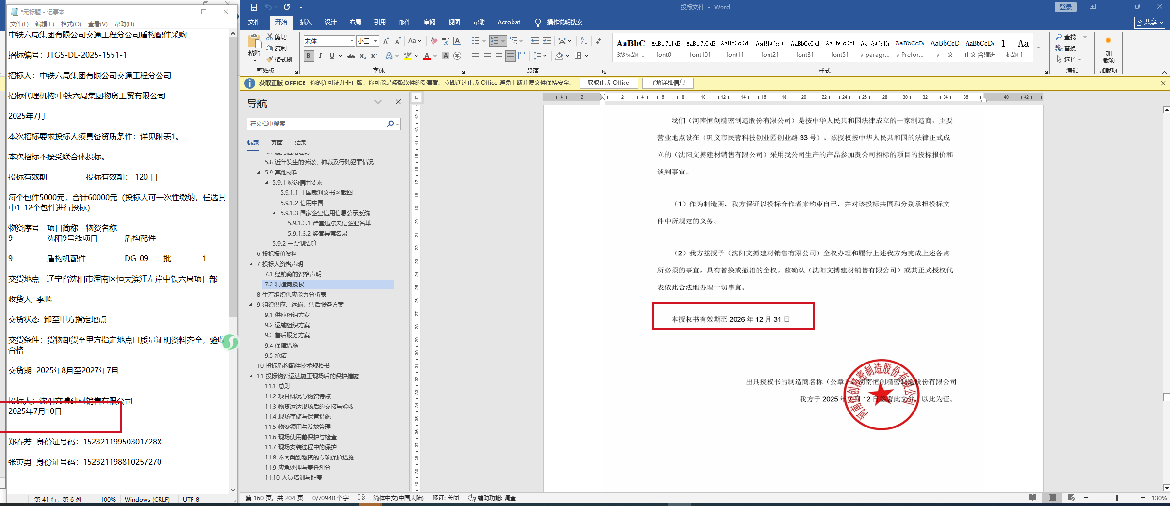Click the navigation pane search input field
Screen dimensions: 1170x506
[317, 124]
